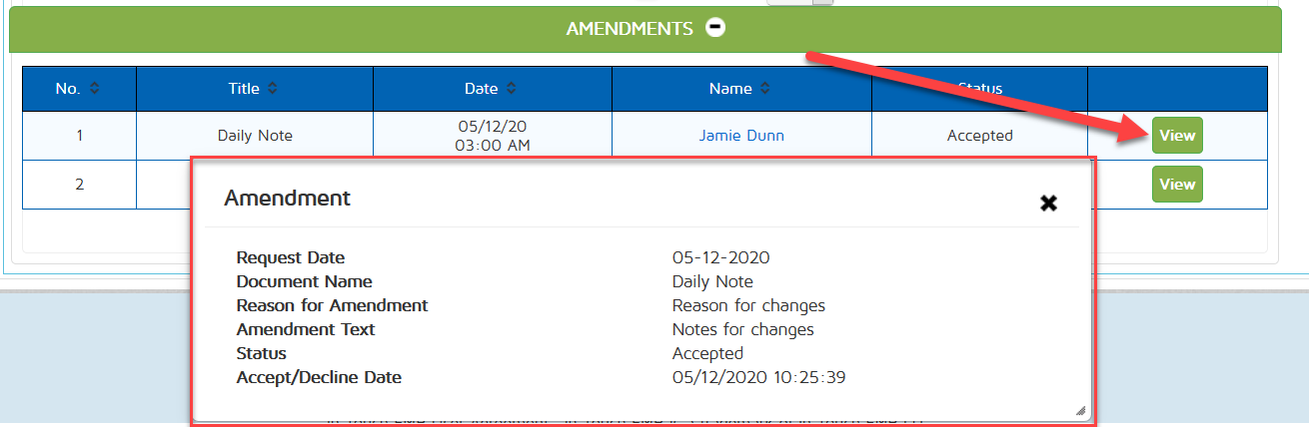Click the Name column sort arrows
1309x427 pixels.
coord(764,89)
